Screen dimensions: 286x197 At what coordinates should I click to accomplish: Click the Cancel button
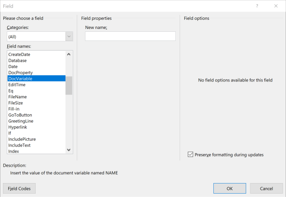(266, 188)
